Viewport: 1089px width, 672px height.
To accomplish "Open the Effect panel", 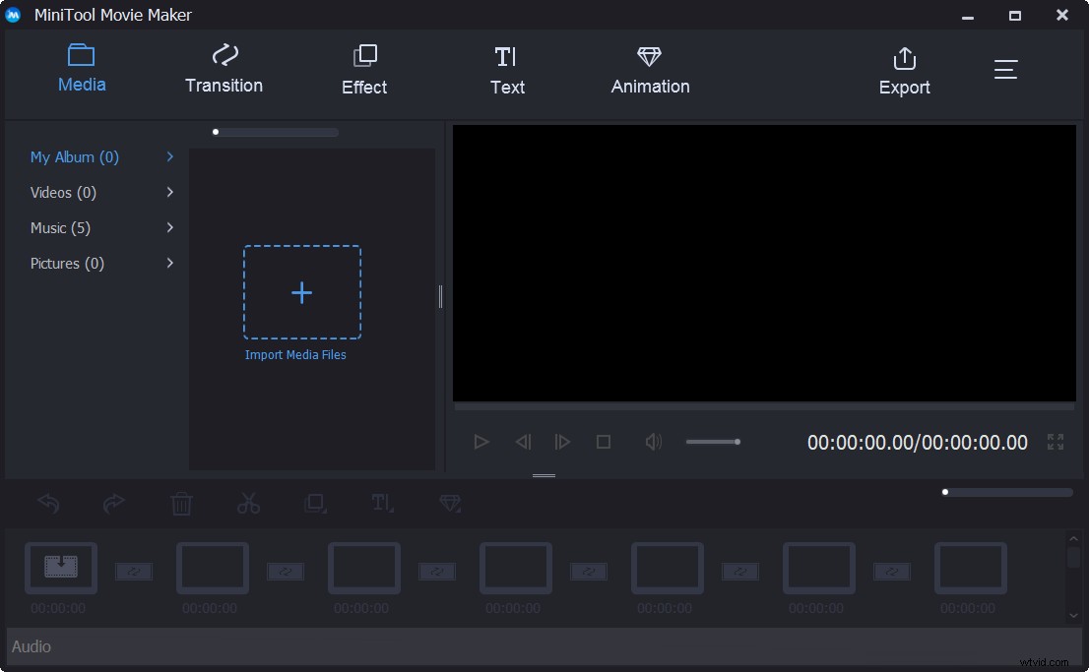I will (x=363, y=69).
